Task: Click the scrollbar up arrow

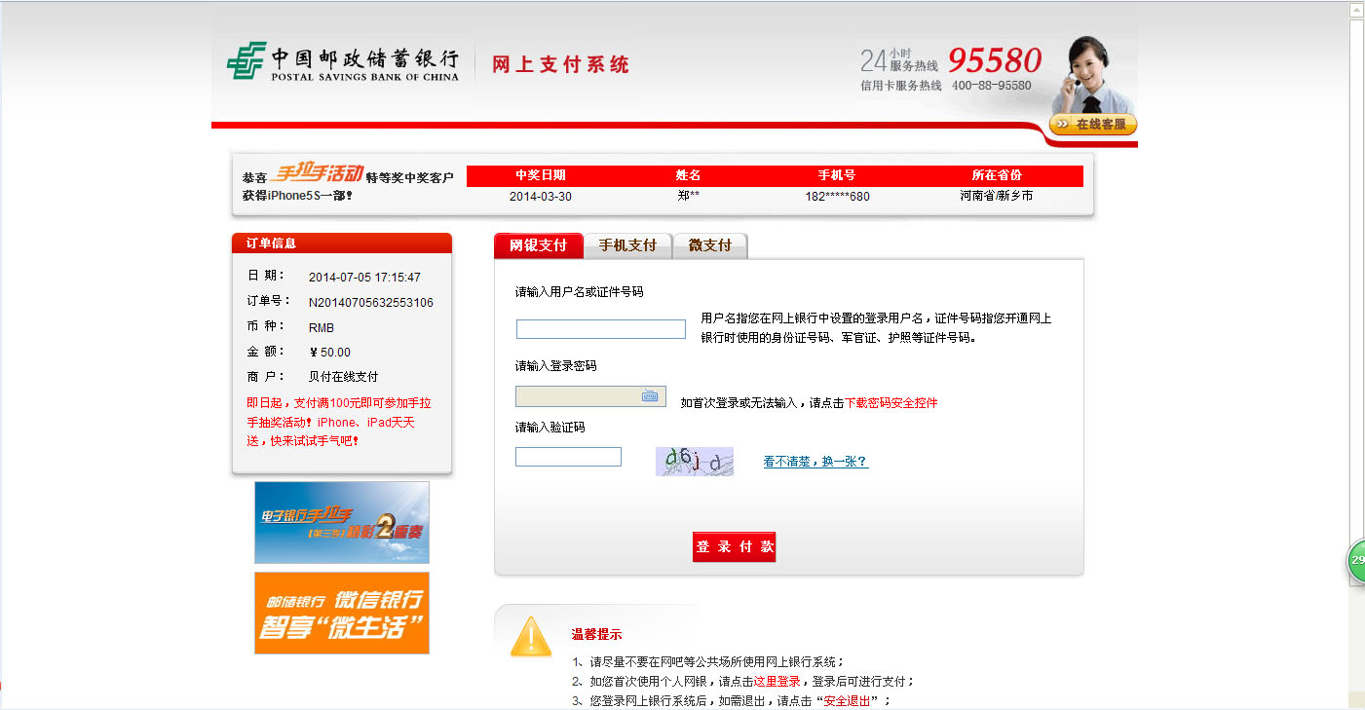Action: point(1357,11)
